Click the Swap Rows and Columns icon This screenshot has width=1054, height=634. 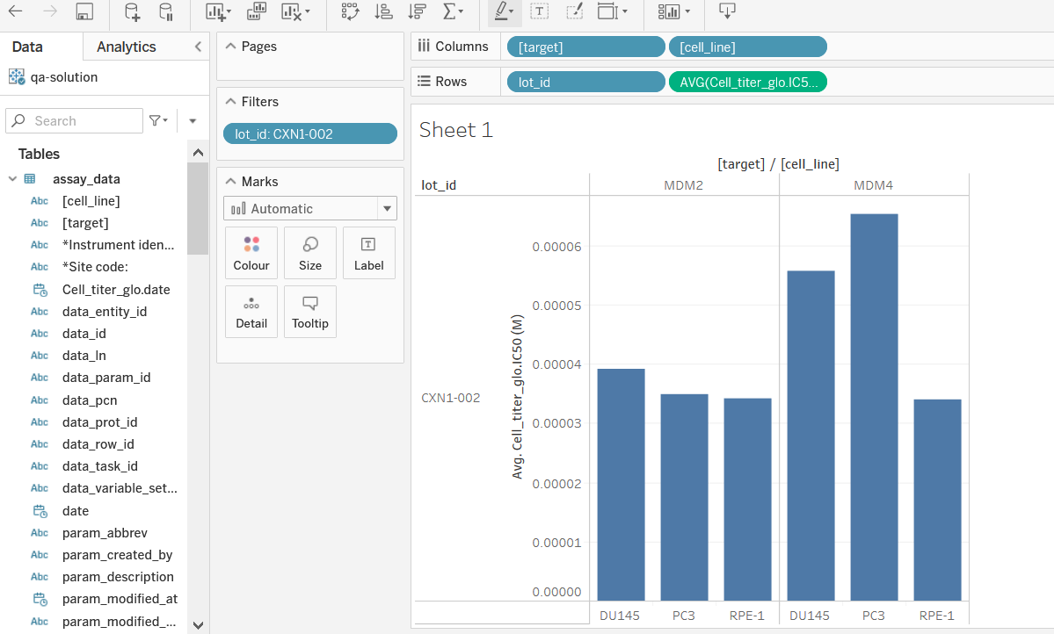[349, 13]
